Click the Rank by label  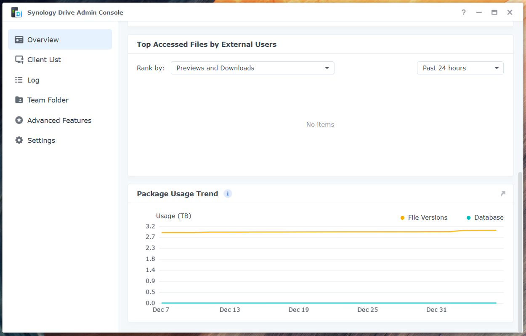151,68
